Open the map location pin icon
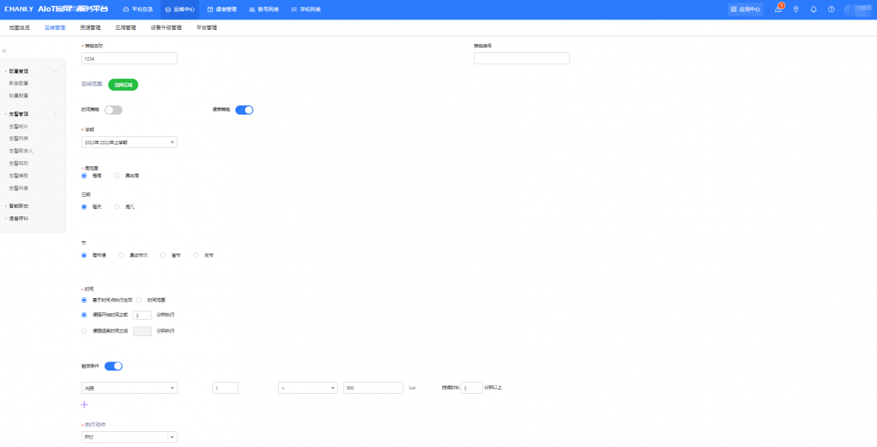 (795, 10)
